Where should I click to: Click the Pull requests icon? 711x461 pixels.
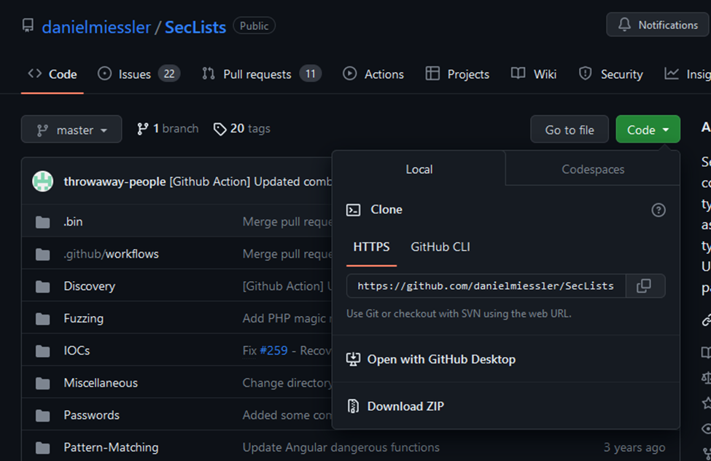[x=209, y=74]
